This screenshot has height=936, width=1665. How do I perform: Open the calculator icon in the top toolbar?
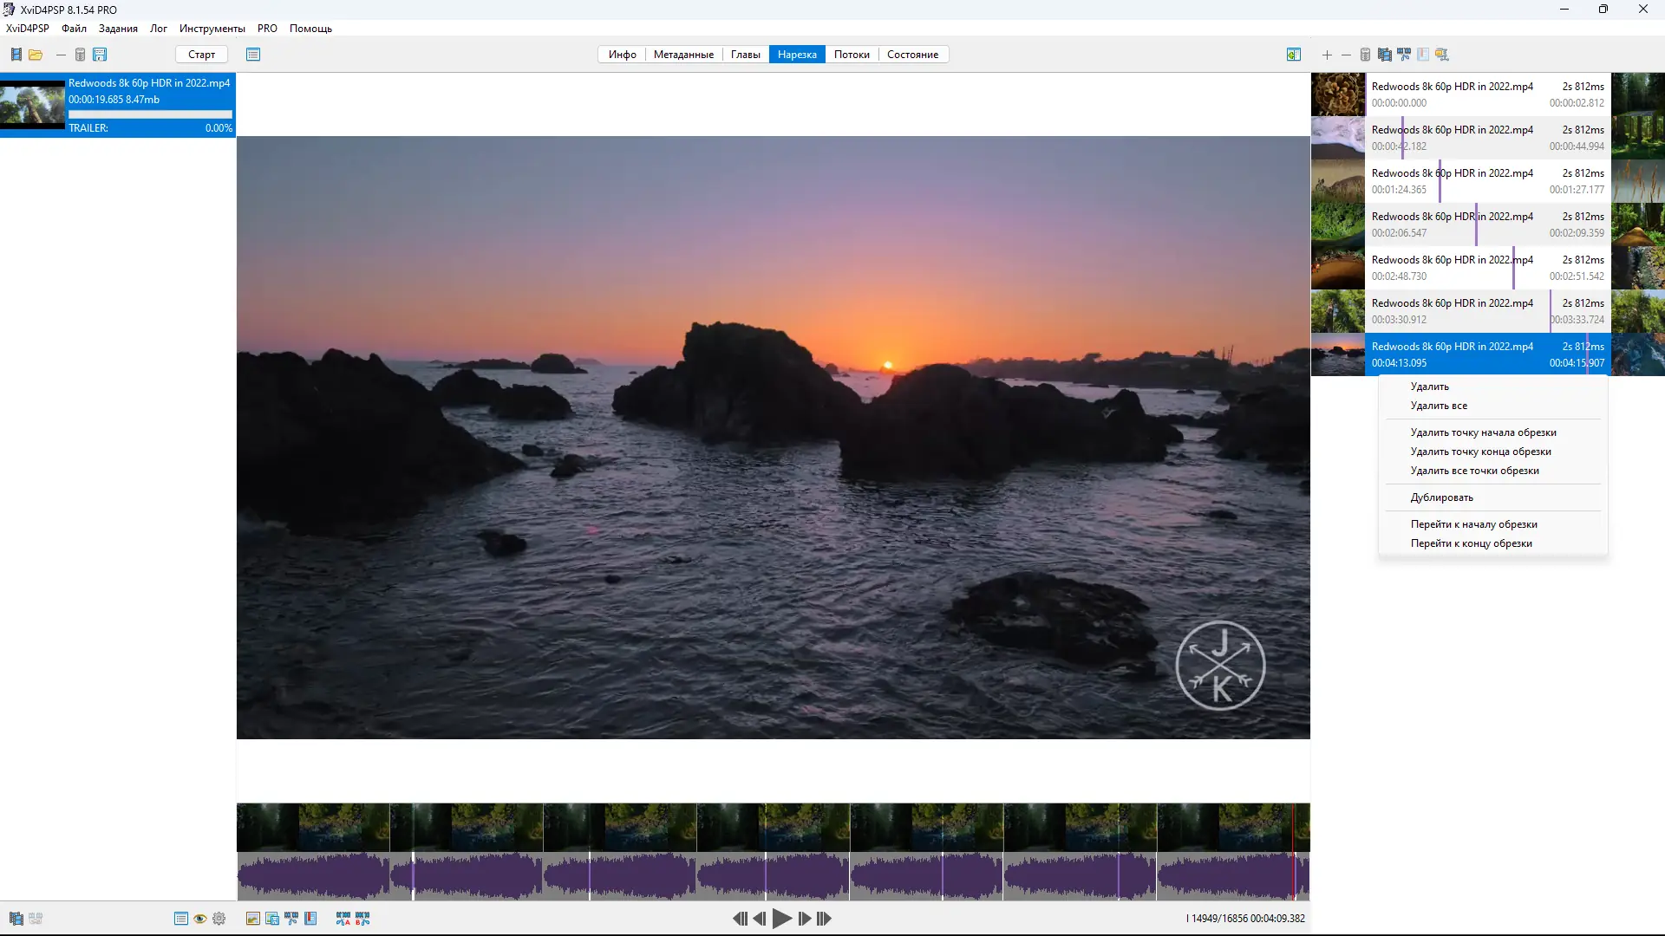81,54
